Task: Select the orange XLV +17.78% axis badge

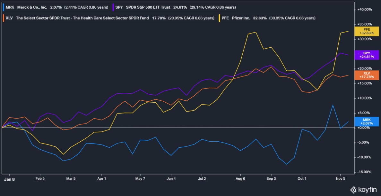Action: tap(367, 75)
